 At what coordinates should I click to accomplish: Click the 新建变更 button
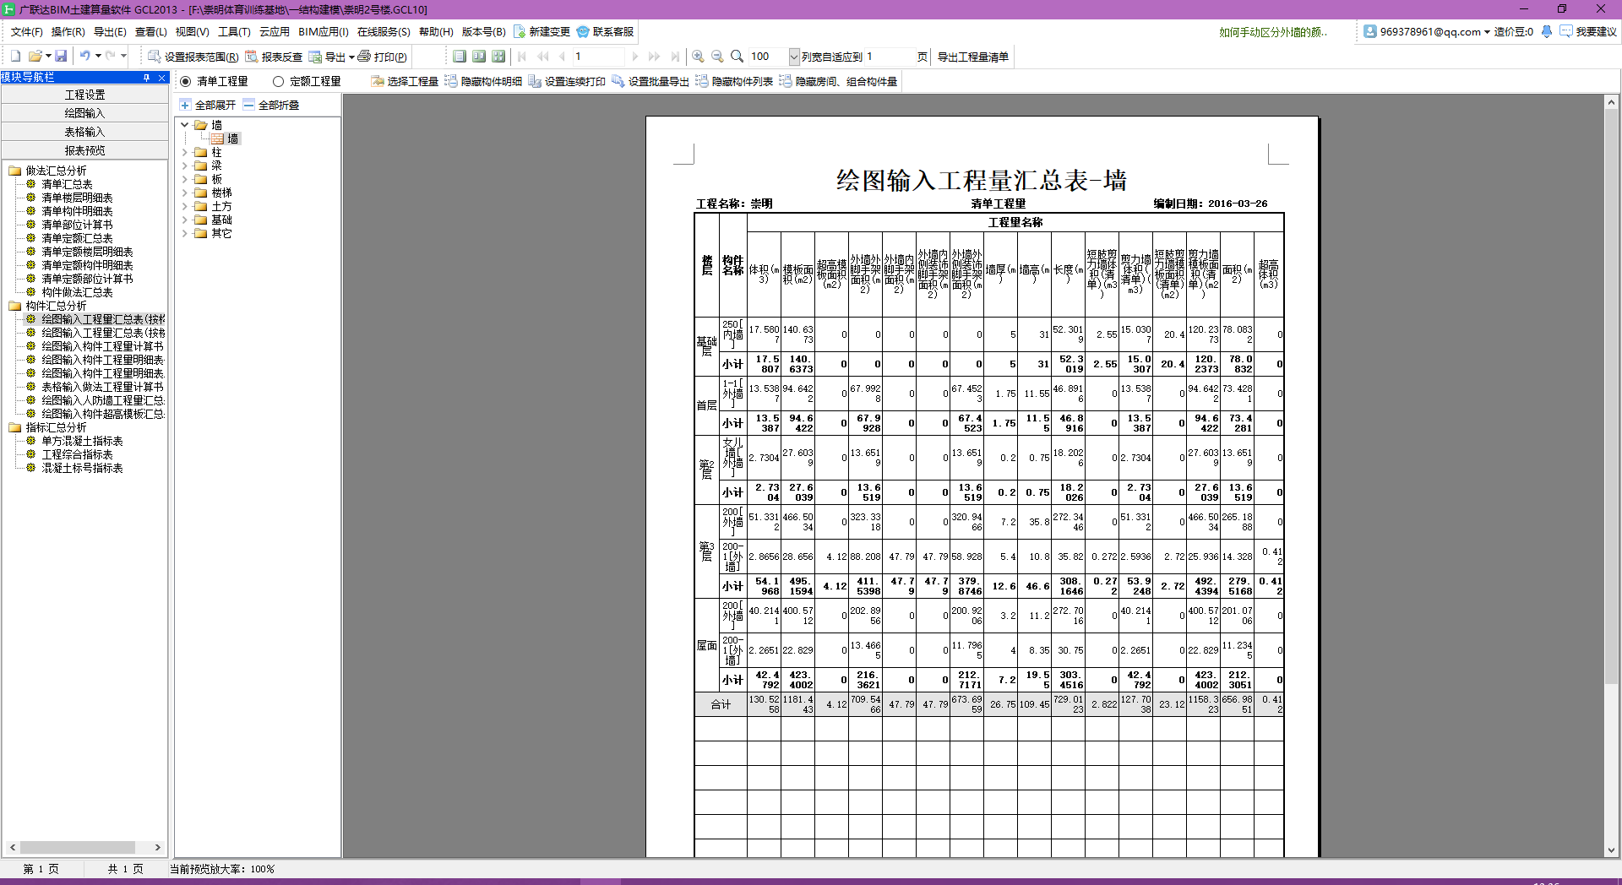(x=542, y=32)
